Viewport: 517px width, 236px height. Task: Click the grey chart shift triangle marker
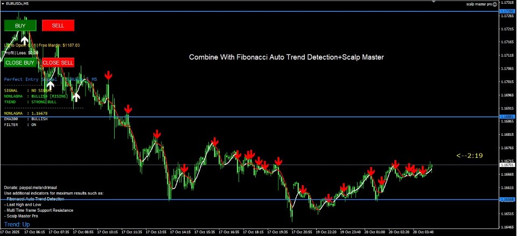434,2
